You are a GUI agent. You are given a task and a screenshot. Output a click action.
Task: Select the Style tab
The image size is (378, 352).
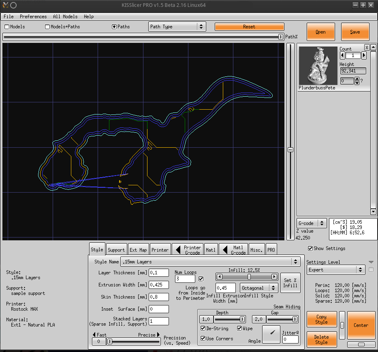pyautogui.click(x=97, y=249)
